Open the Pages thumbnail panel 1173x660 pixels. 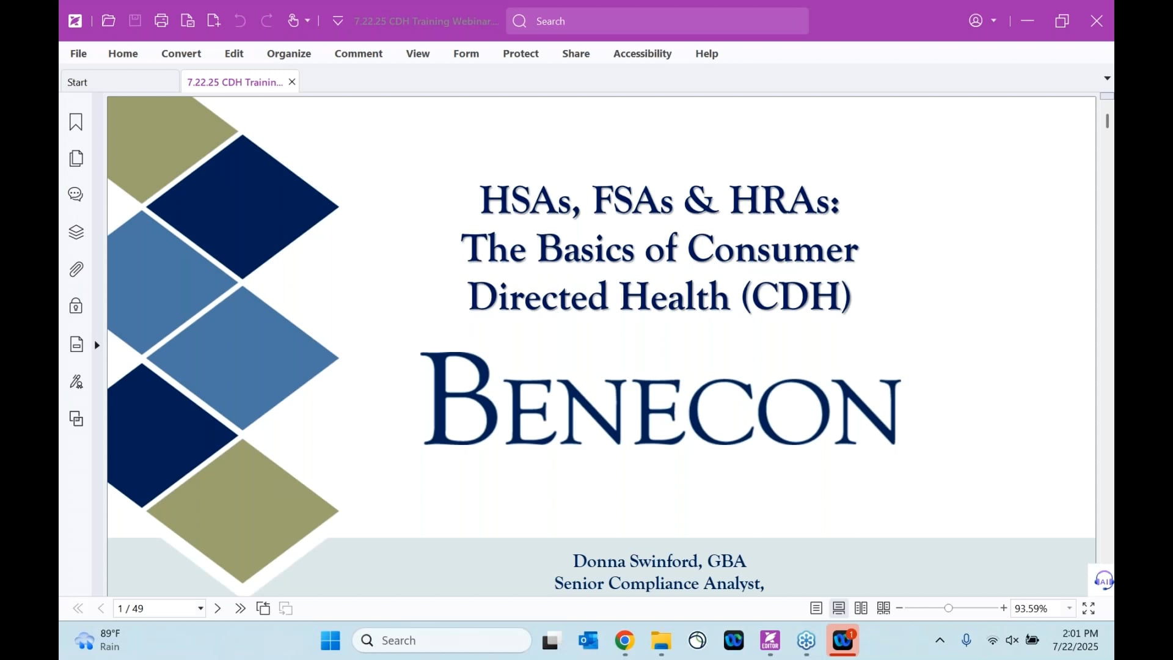tap(76, 158)
